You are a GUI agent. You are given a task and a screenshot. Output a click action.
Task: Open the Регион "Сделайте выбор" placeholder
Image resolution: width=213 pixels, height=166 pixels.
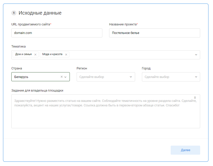pyautogui.click(x=92, y=77)
